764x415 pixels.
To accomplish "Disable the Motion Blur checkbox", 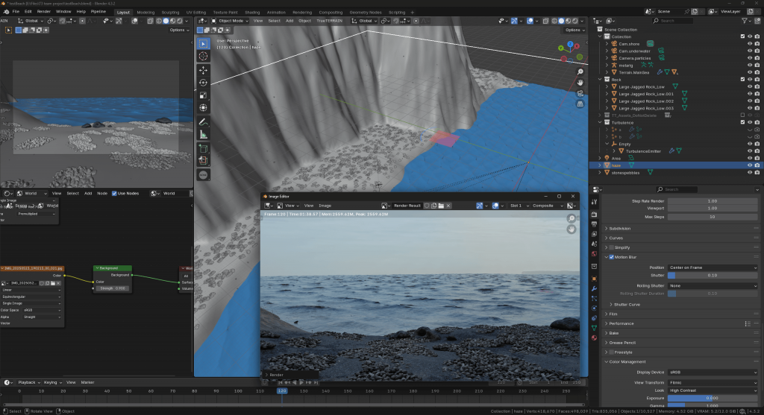I will coord(612,257).
